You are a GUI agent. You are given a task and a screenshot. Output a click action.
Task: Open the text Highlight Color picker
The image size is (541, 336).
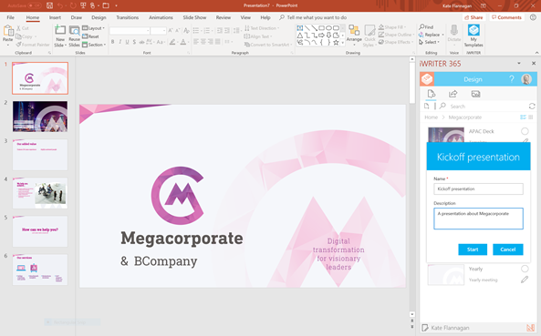point(172,42)
